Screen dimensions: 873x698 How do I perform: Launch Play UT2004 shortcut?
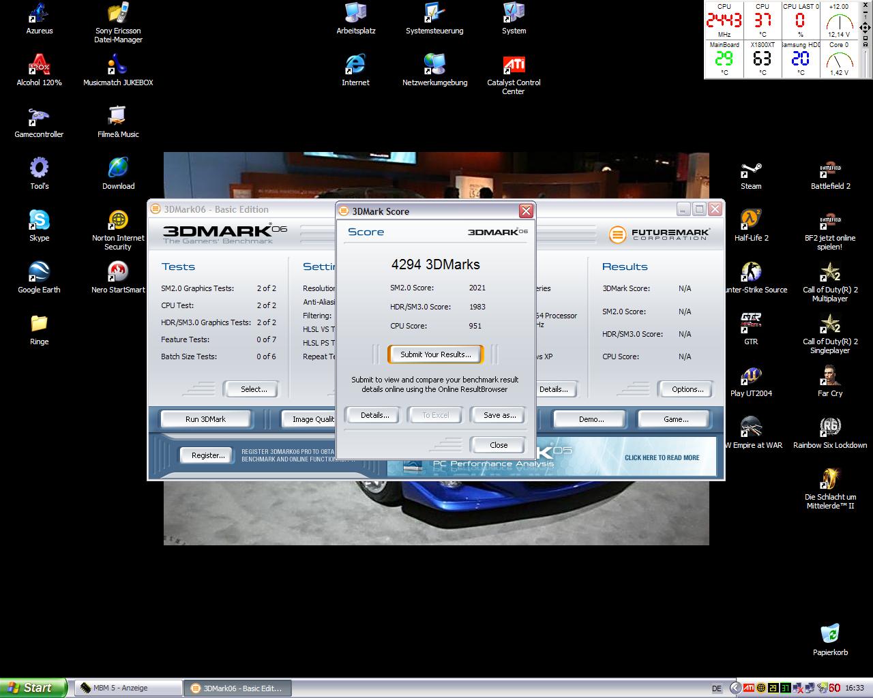[x=751, y=381]
